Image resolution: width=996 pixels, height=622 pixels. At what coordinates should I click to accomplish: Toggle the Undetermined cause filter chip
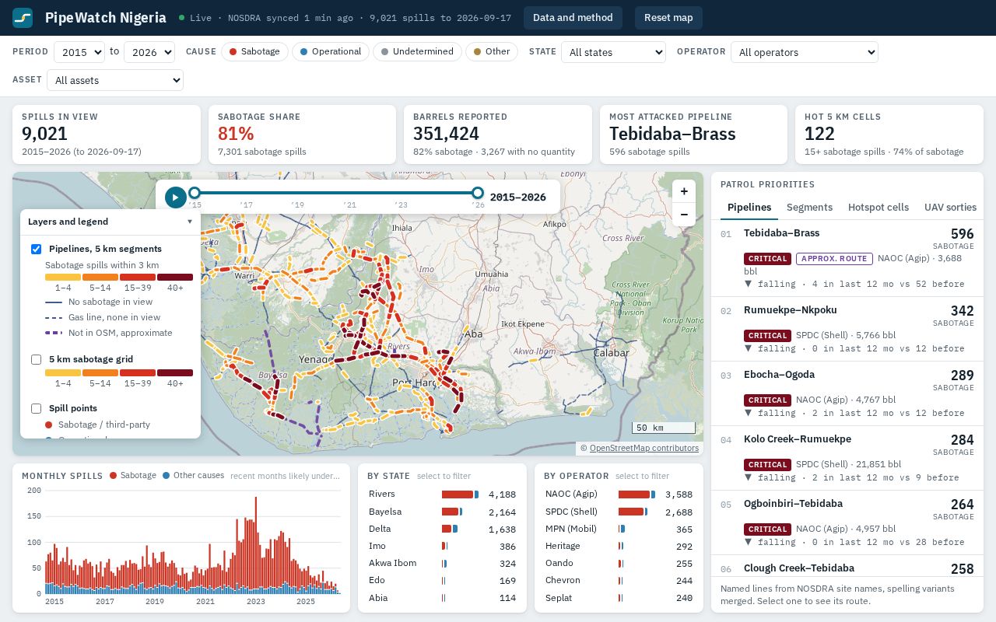[x=417, y=52]
